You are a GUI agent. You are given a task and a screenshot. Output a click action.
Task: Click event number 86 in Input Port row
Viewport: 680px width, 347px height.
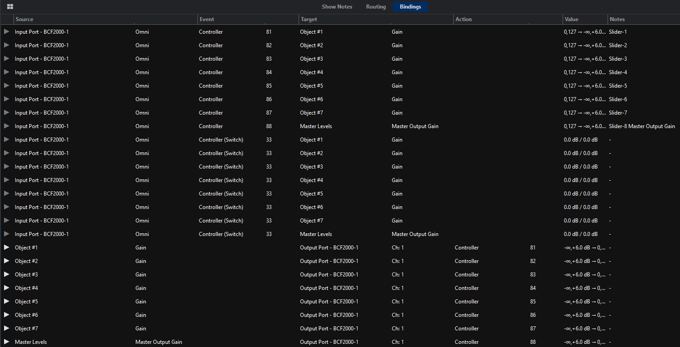[x=269, y=99]
